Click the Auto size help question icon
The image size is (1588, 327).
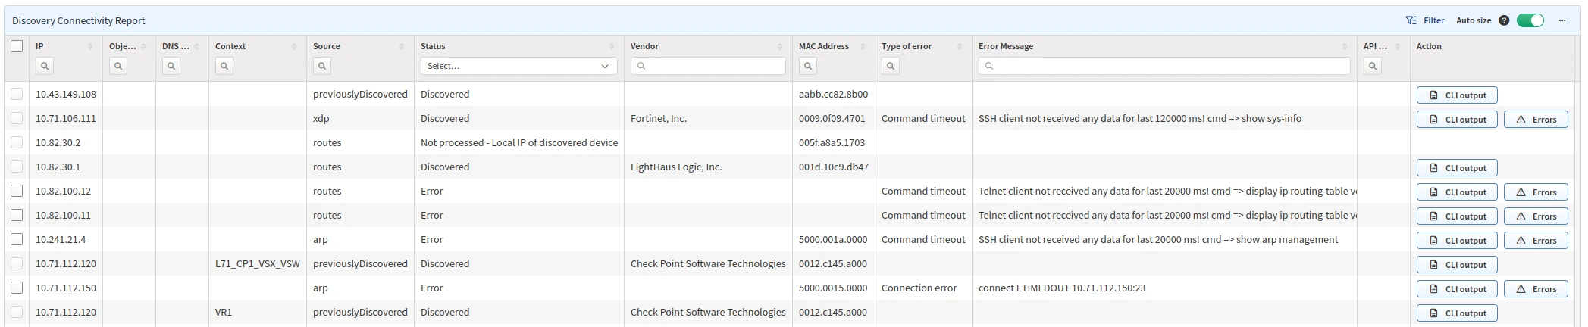tap(1504, 21)
